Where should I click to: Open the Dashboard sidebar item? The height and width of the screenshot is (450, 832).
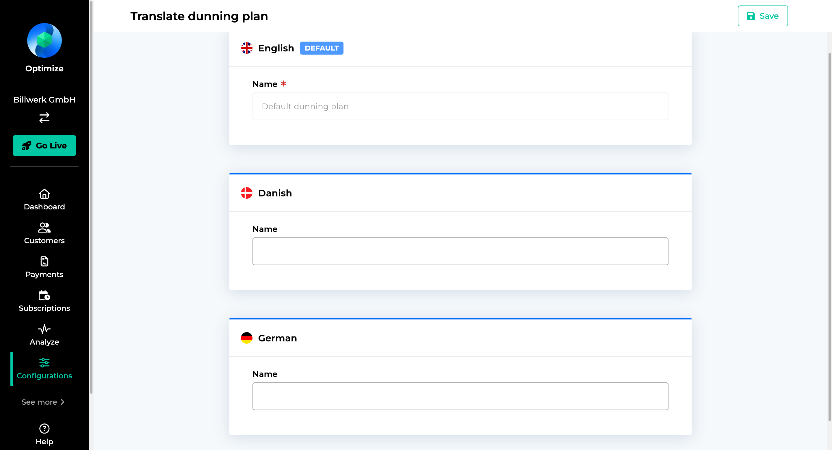[x=44, y=200]
